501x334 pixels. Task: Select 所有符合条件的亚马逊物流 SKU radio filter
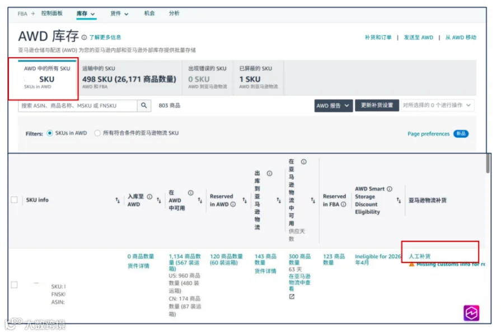pyautogui.click(x=97, y=133)
